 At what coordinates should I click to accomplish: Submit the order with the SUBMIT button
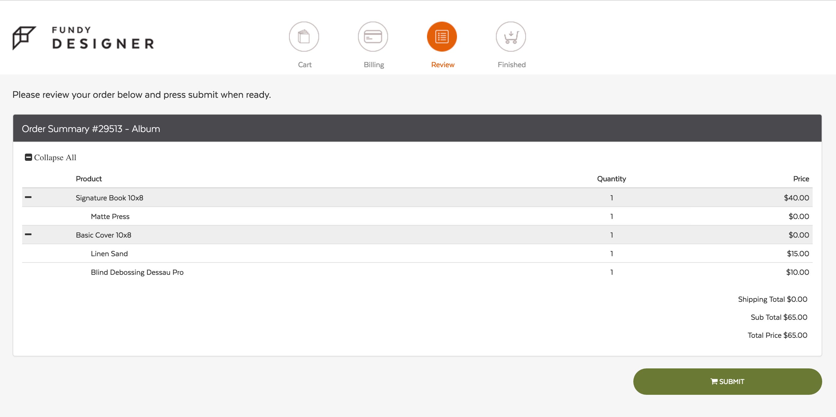pyautogui.click(x=727, y=381)
